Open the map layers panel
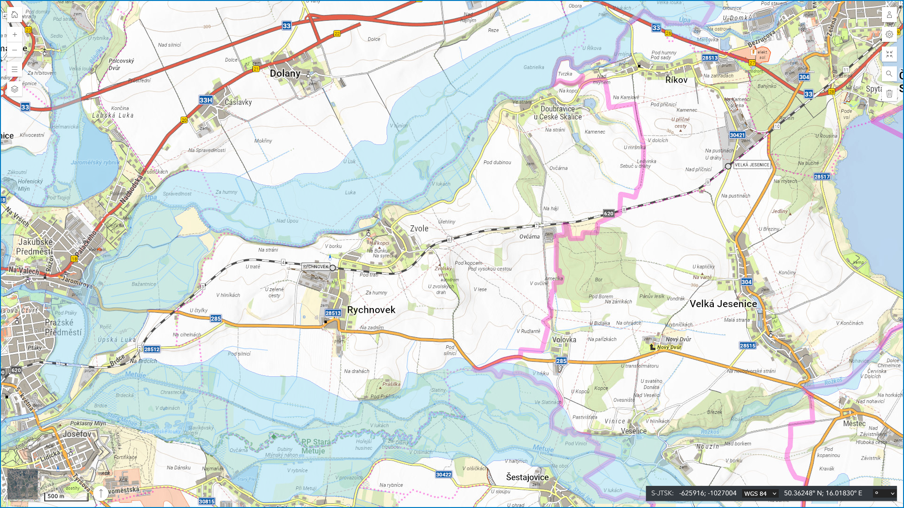The image size is (904, 508). [15, 89]
